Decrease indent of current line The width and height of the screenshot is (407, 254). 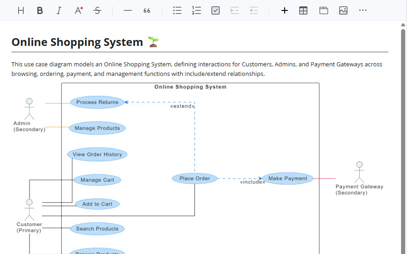[254, 10]
